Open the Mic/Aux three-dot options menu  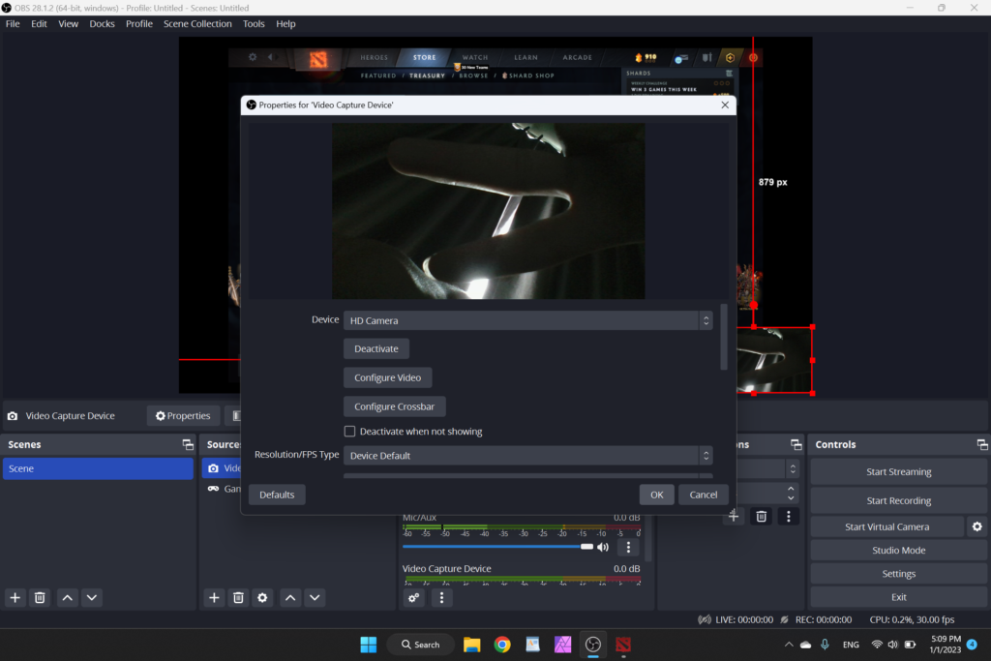click(628, 547)
